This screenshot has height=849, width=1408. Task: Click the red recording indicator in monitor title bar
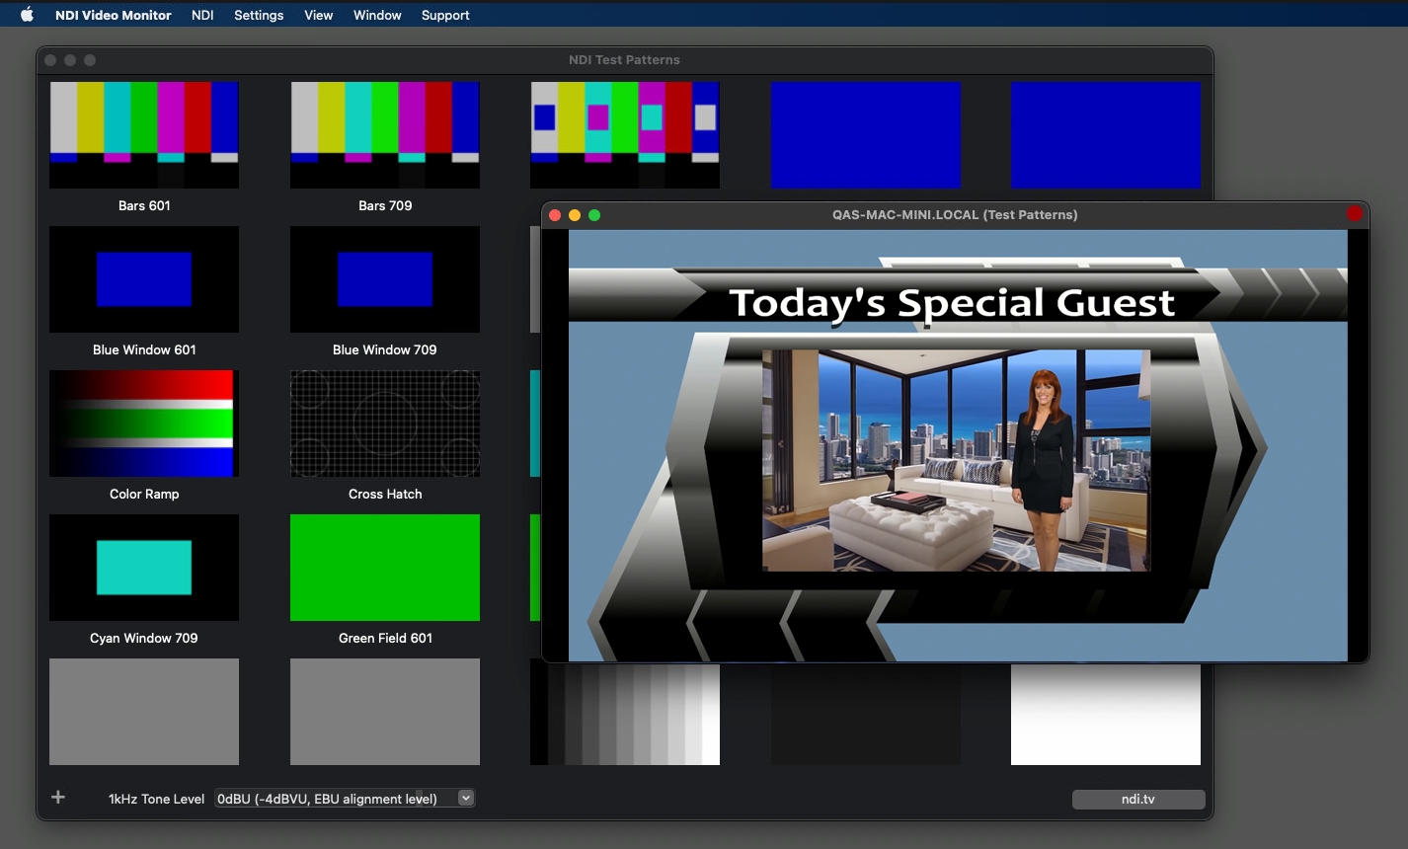click(x=1354, y=214)
